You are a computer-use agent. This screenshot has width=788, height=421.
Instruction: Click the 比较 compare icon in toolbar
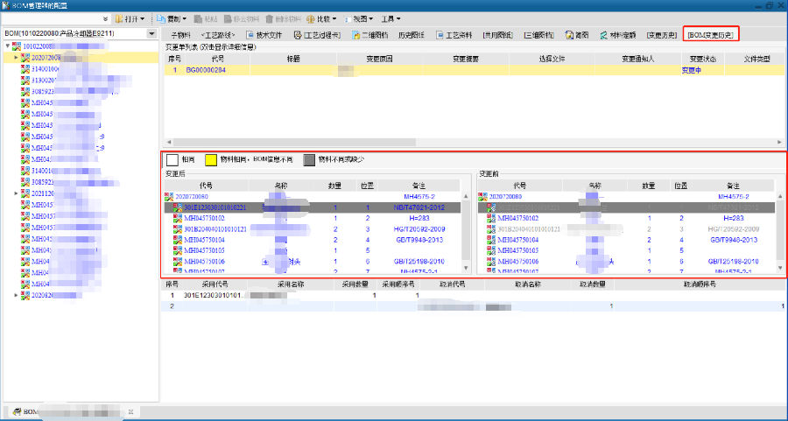[311, 18]
